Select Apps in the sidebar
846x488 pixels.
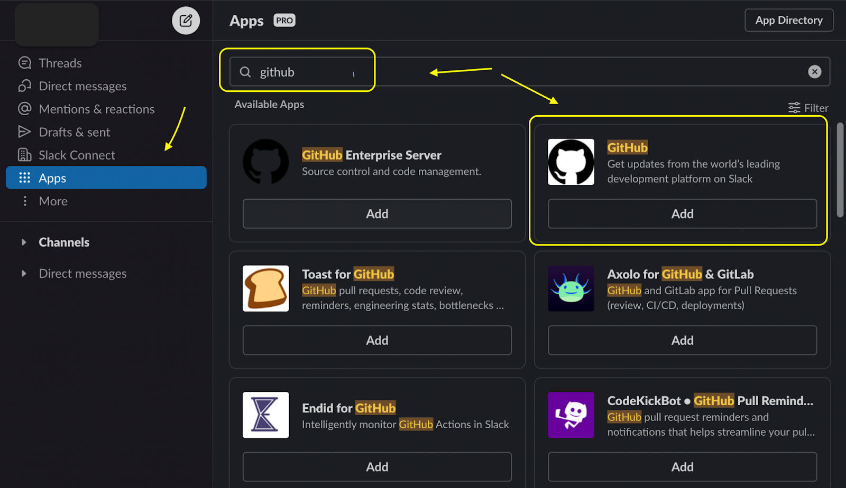click(x=106, y=177)
